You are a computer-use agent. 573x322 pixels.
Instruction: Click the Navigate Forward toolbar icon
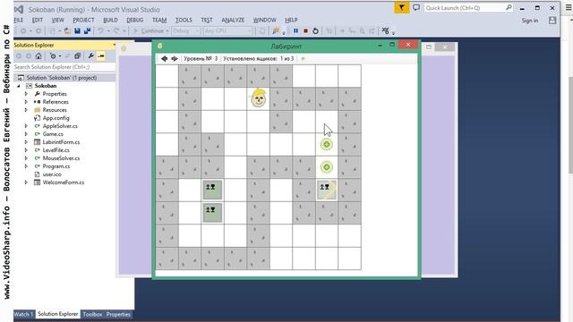coord(38,31)
